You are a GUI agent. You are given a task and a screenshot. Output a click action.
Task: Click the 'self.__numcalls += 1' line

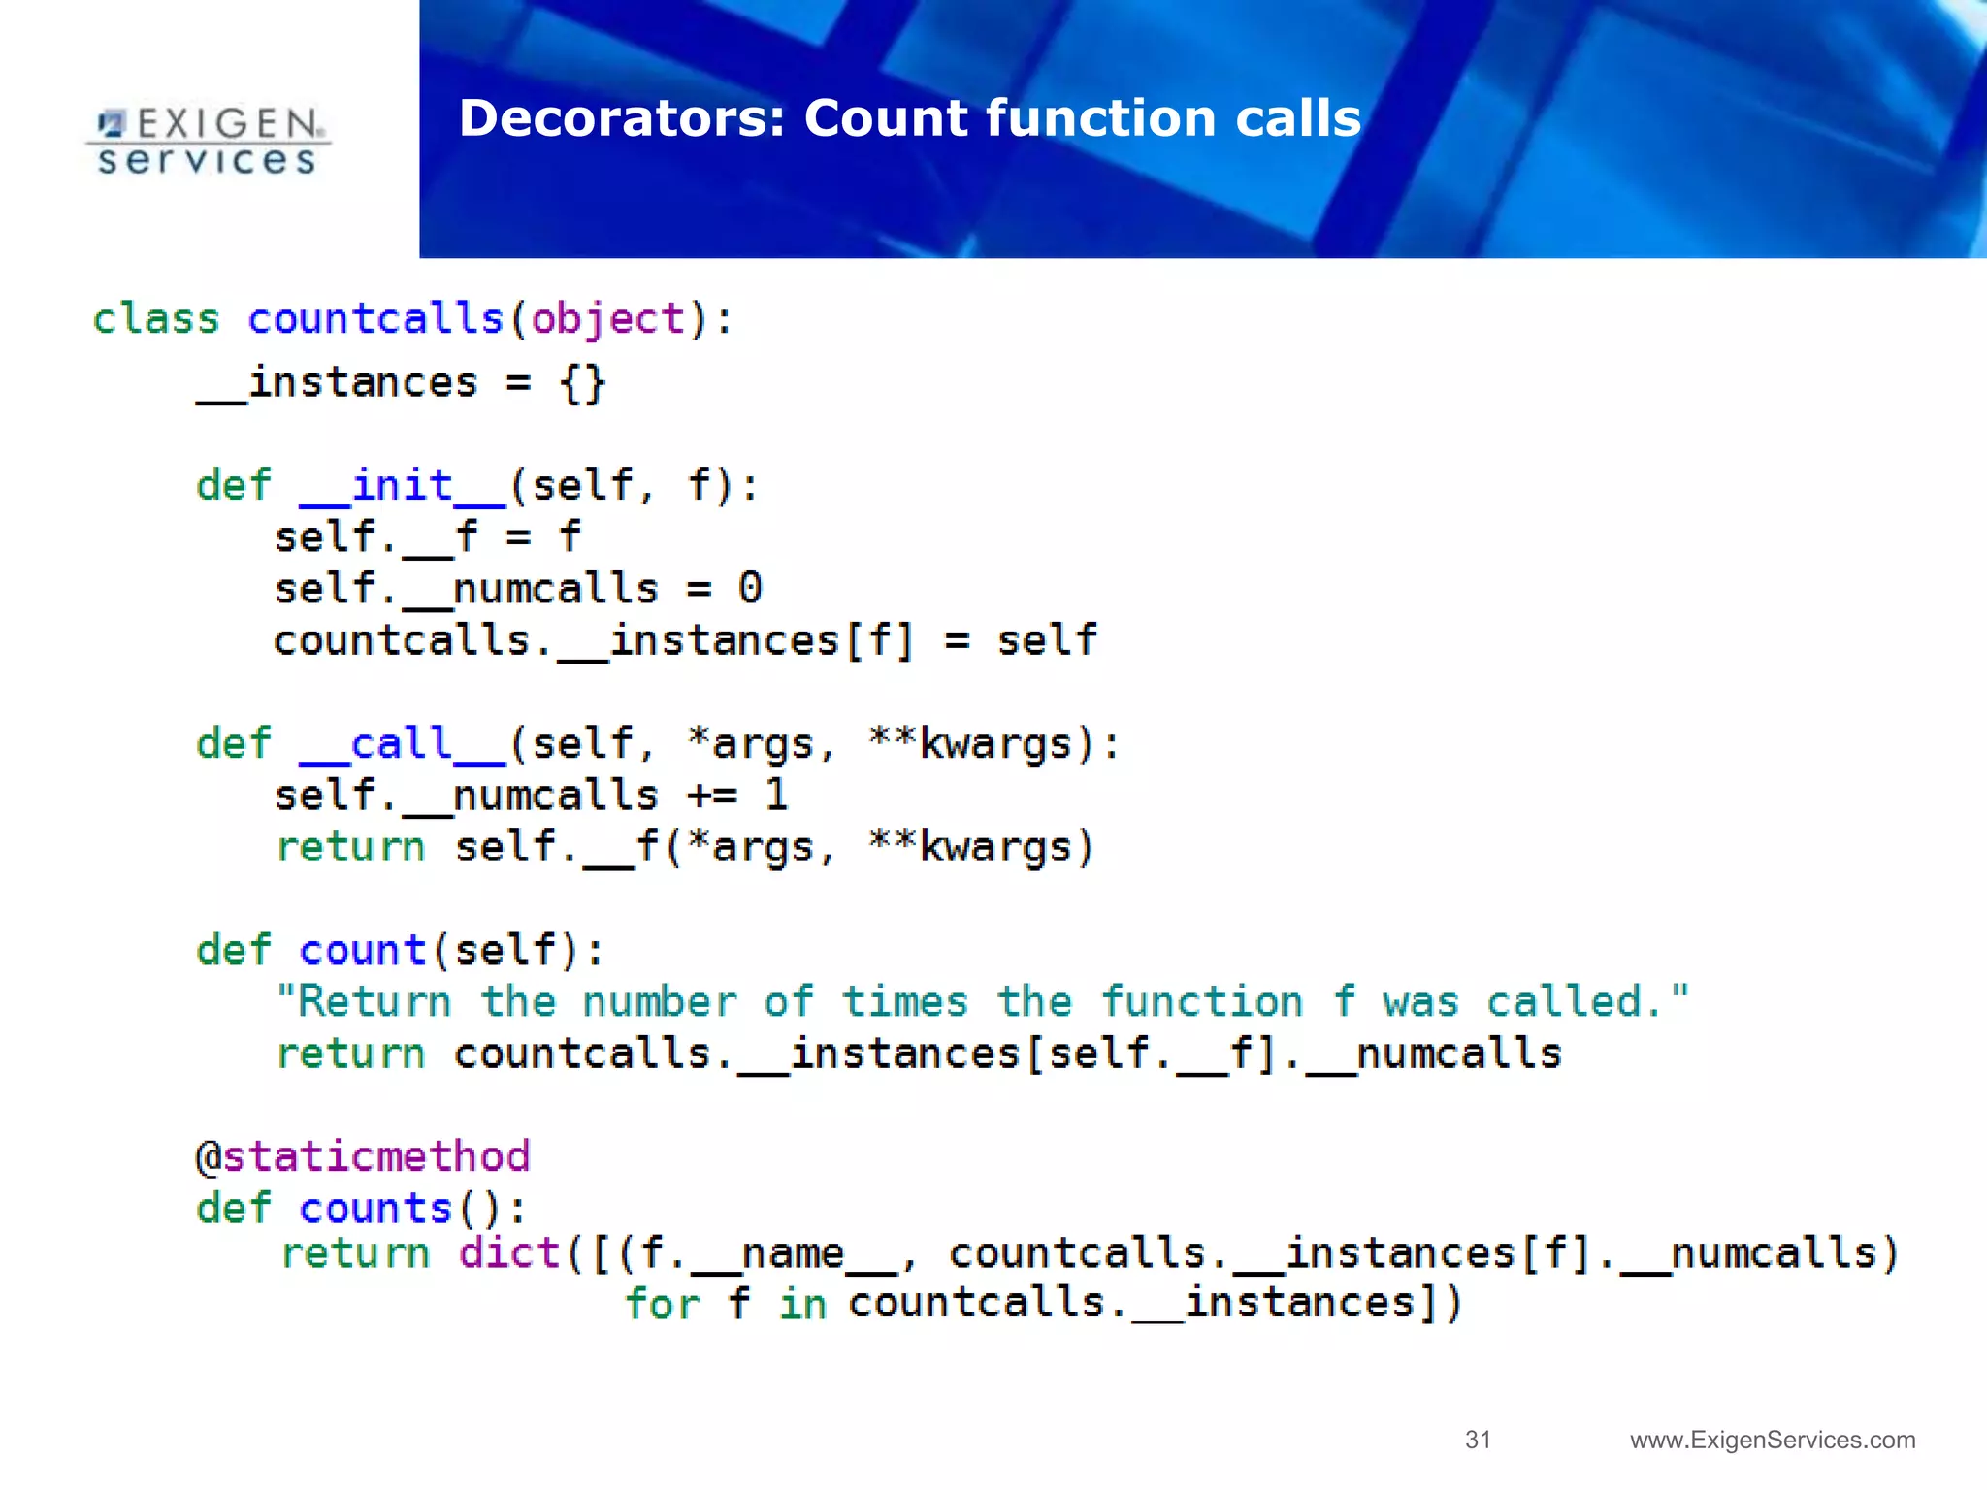(531, 795)
